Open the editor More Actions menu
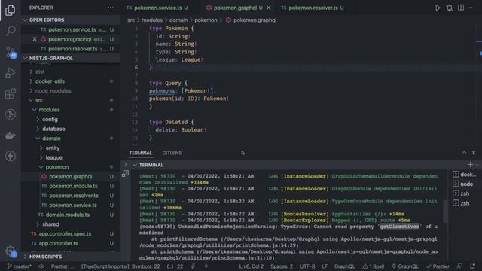Viewport: 482px width, 271px height. pos(472,8)
